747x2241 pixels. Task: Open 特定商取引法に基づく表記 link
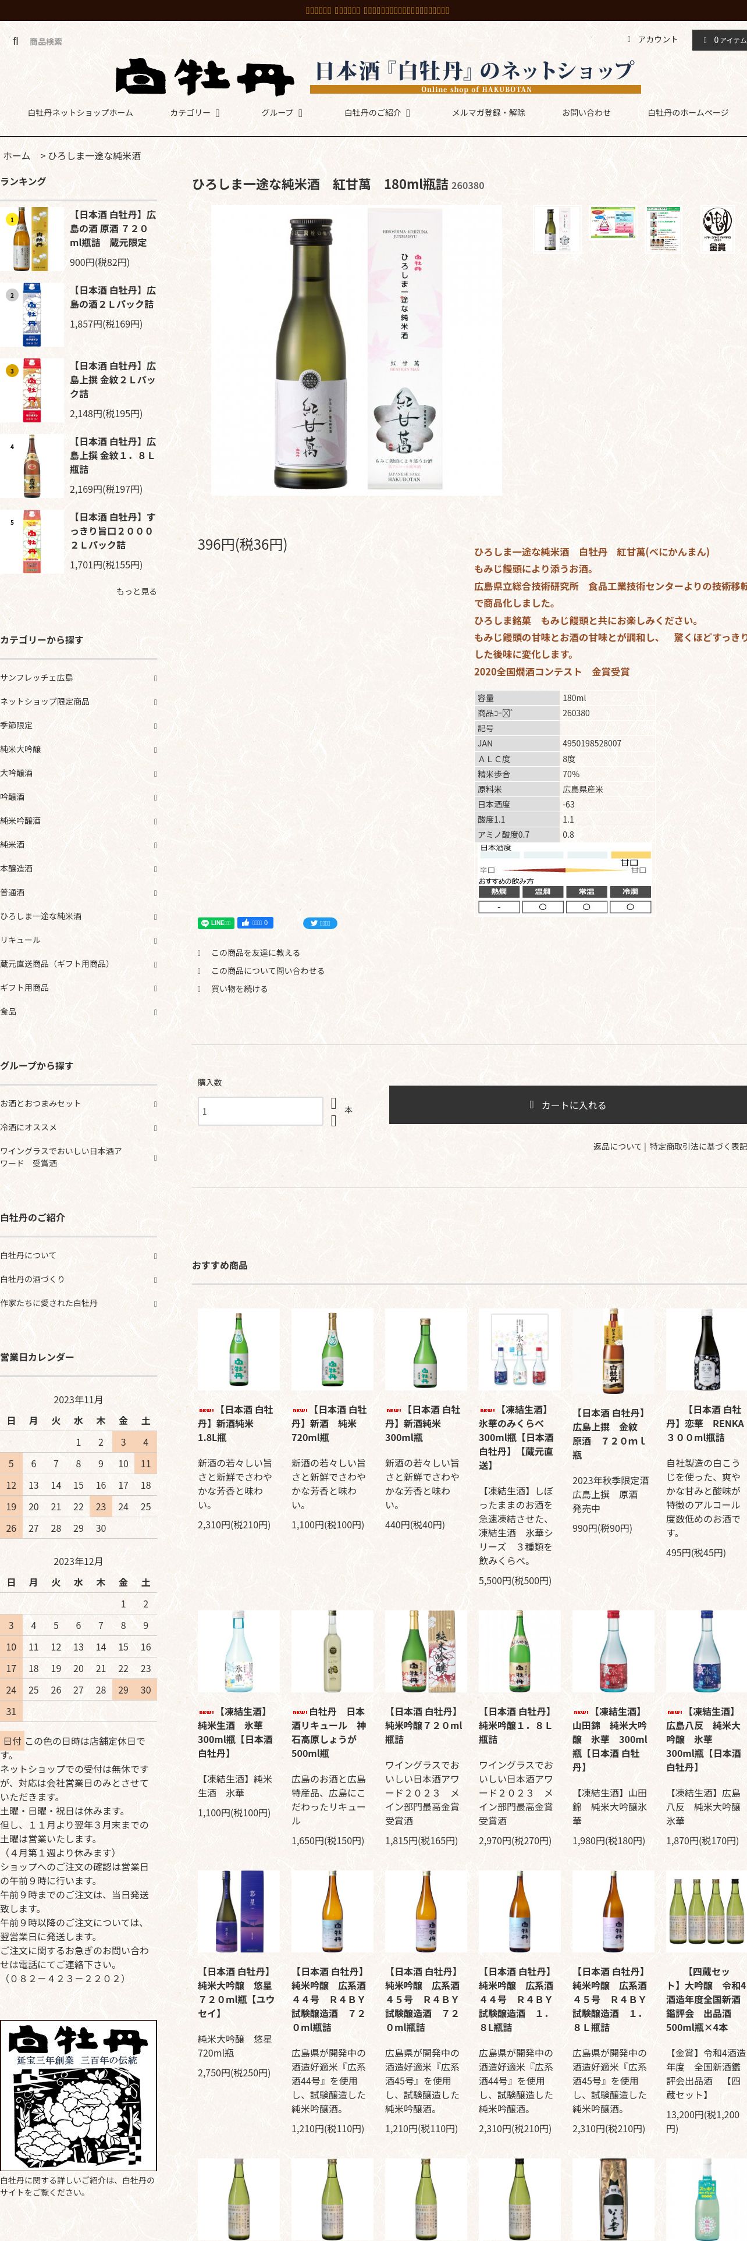698,1147
